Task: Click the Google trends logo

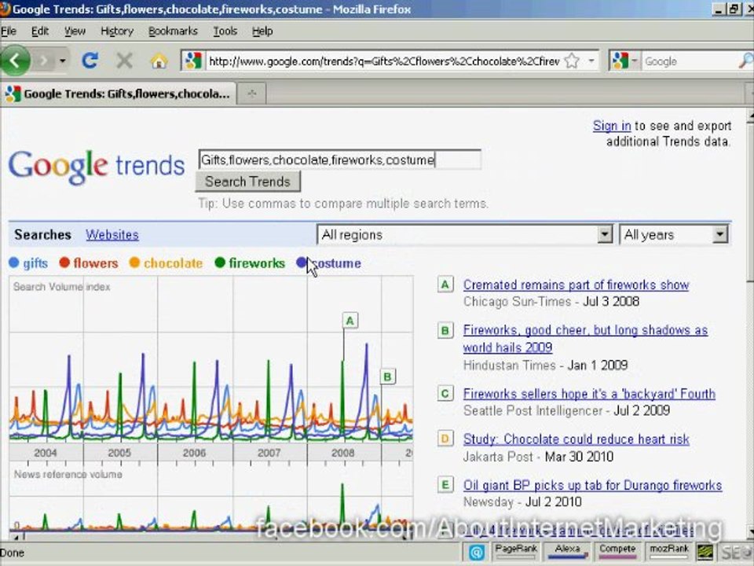Action: pyautogui.click(x=96, y=166)
